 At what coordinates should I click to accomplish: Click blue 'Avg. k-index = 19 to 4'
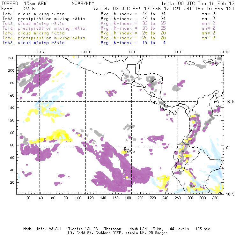133,43
